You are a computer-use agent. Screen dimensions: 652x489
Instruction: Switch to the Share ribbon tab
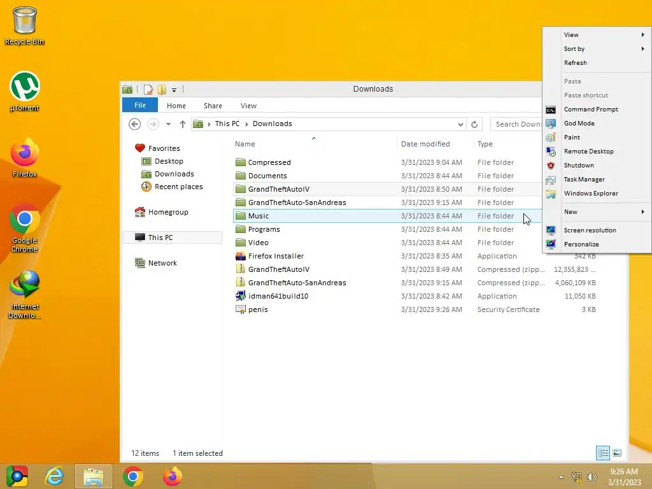coord(213,106)
